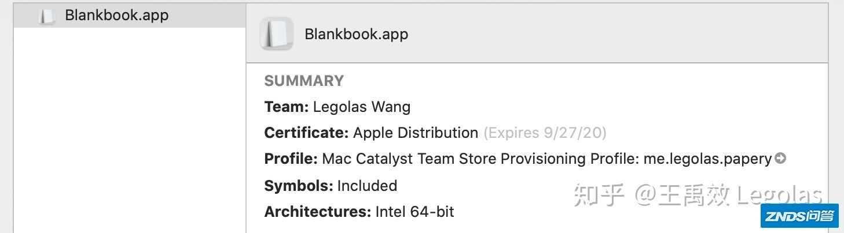Click the Expires 9/27/20 note
This screenshot has width=844, height=233.
(x=545, y=133)
